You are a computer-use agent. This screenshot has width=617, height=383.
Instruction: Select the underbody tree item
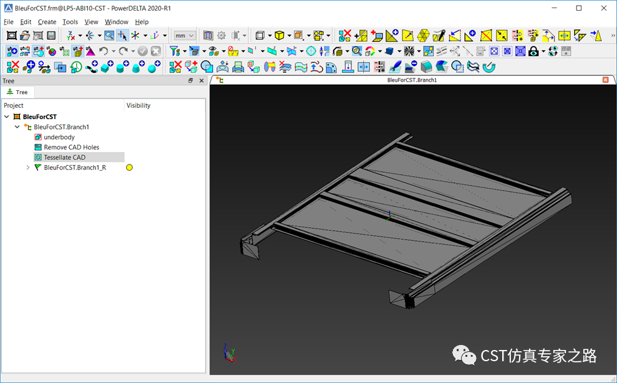(59, 137)
